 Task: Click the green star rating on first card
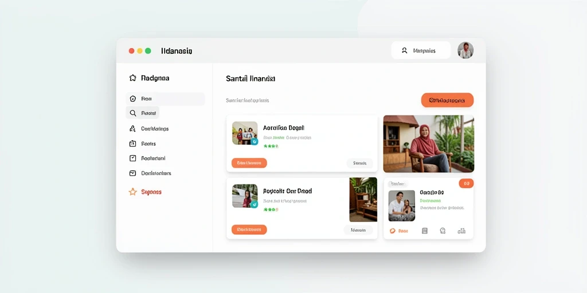click(x=271, y=146)
